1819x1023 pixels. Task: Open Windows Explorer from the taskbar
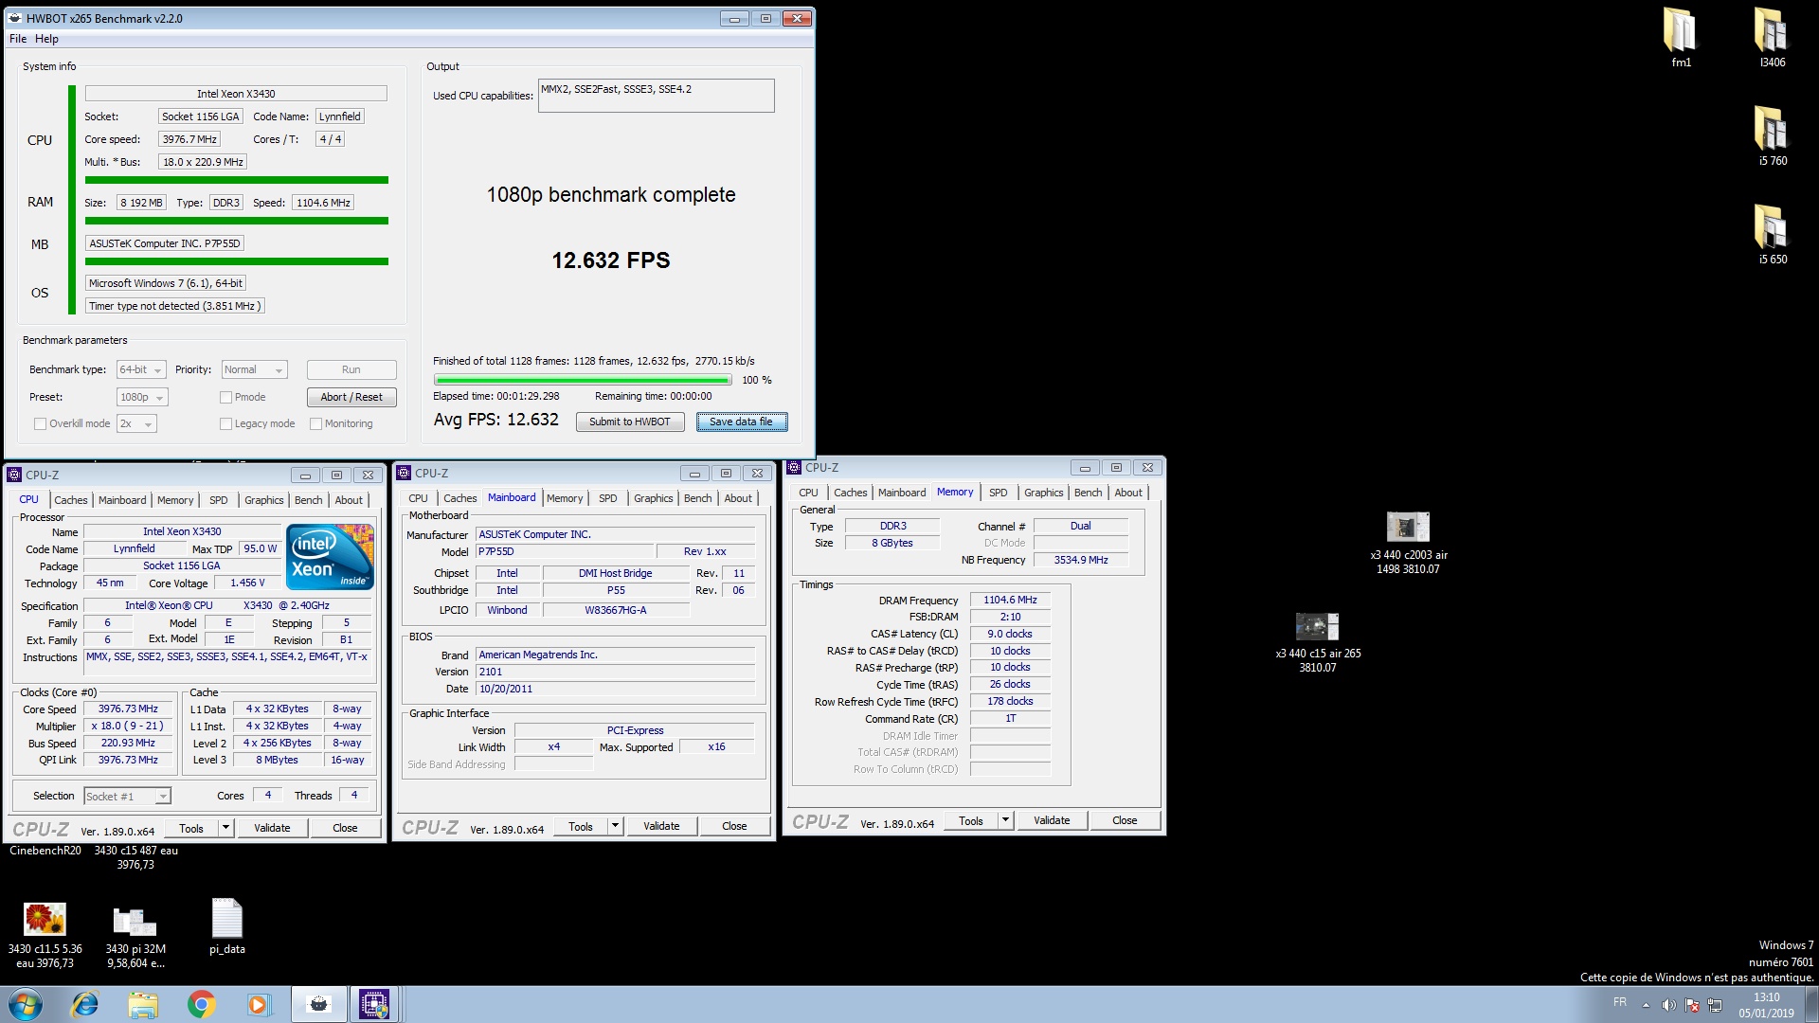pos(143,1004)
